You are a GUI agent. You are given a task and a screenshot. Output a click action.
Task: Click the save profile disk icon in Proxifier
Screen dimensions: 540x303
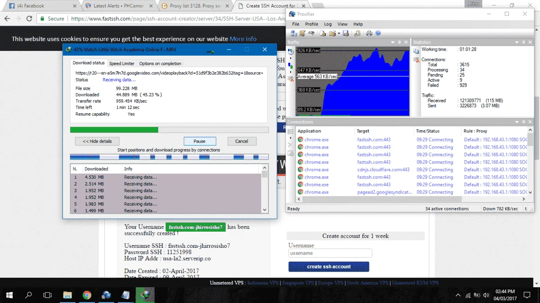(x=346, y=33)
